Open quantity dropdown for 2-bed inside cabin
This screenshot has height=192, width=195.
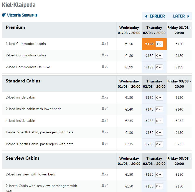(x=159, y=98)
